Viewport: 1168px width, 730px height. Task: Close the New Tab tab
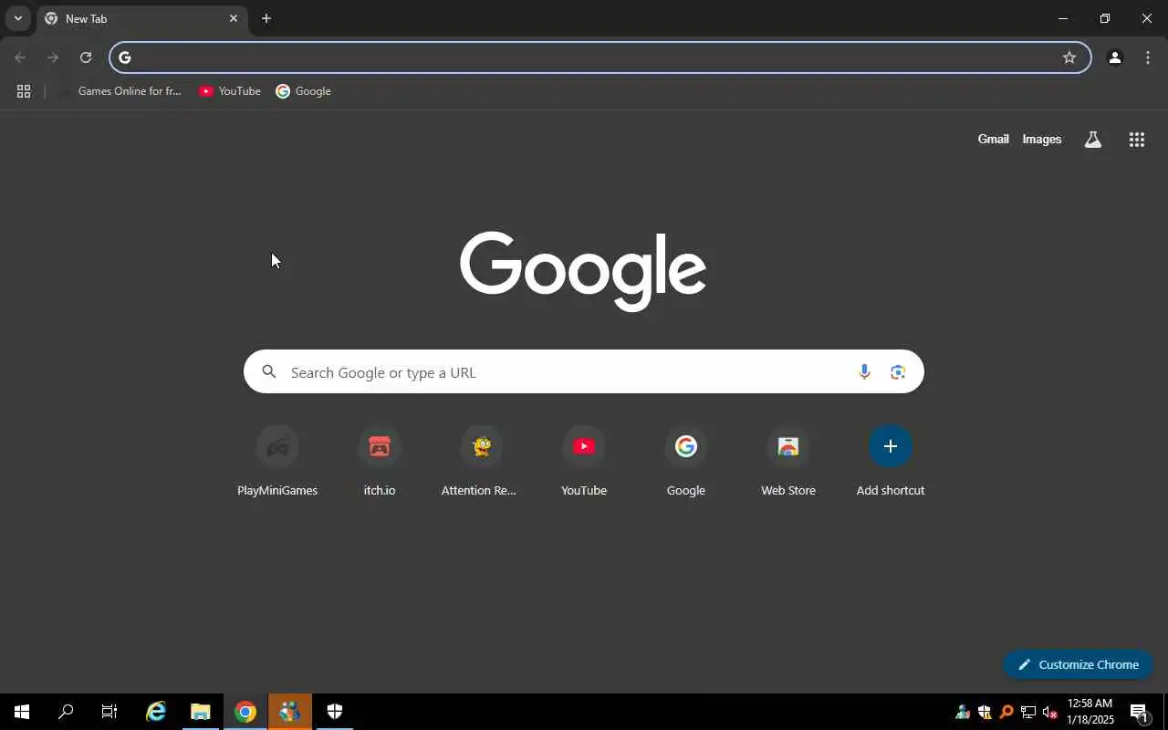tap(234, 18)
